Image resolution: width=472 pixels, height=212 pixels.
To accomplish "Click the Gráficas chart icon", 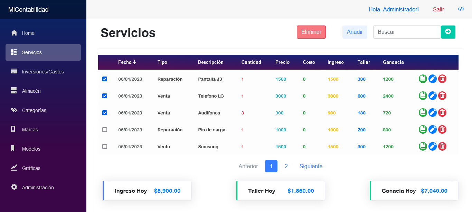I will point(14,168).
